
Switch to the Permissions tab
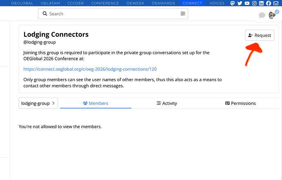tap(240, 103)
